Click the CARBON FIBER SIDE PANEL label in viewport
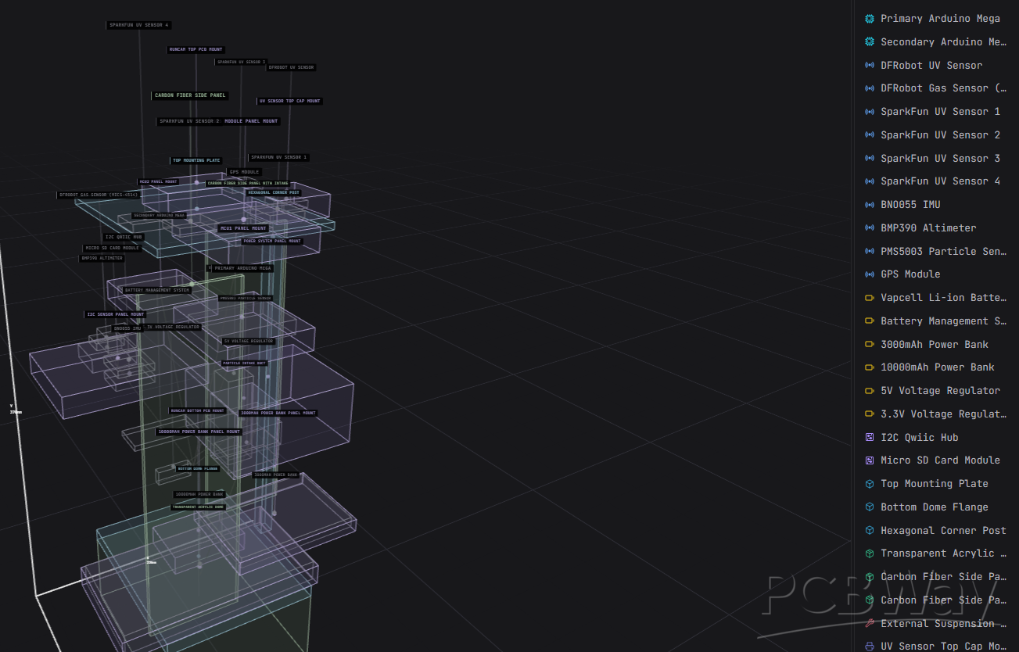This screenshot has width=1019, height=652. 190,95
